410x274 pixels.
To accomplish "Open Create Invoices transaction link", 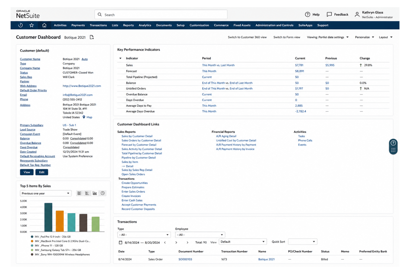I will click(x=131, y=196).
